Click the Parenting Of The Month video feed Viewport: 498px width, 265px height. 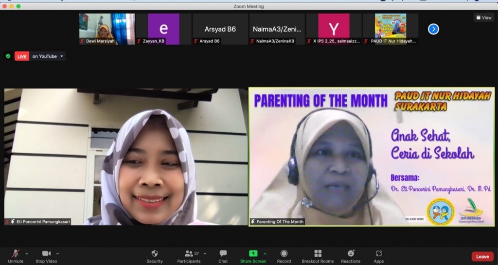click(372, 157)
